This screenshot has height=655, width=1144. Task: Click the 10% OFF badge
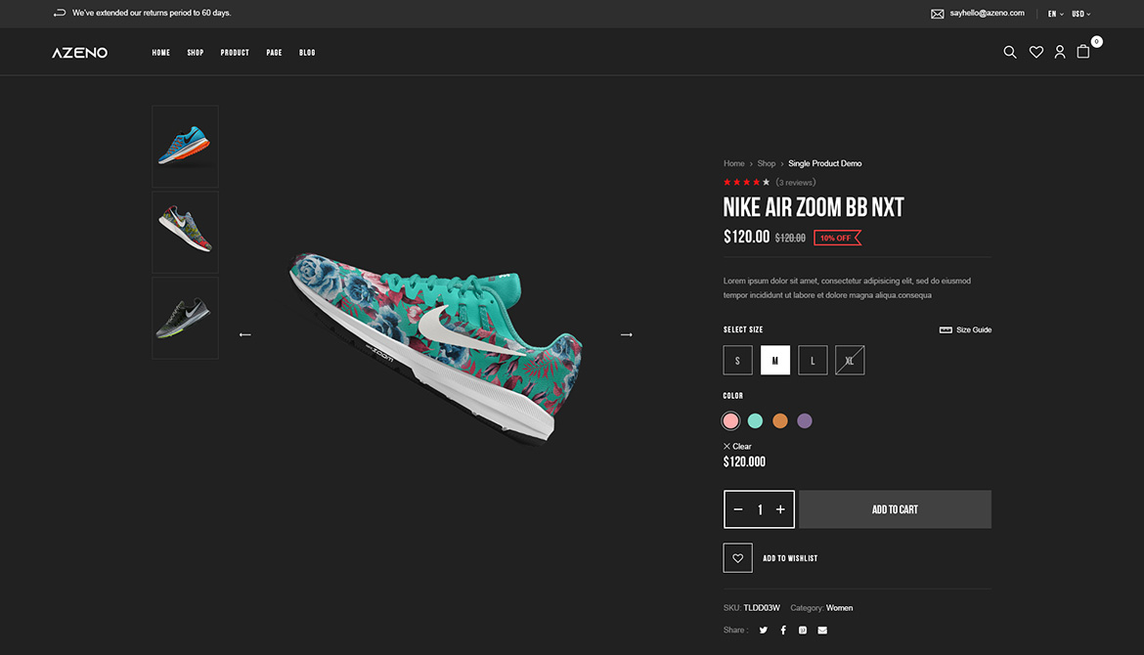point(838,238)
